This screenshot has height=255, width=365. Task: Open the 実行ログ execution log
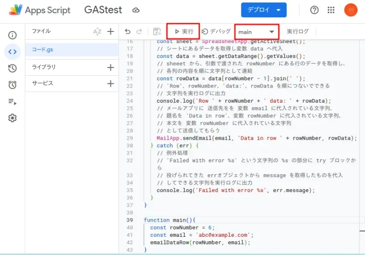click(297, 31)
